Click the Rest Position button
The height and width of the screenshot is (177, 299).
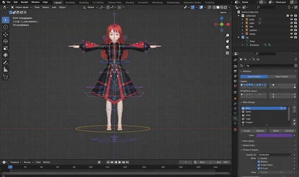pos(282,76)
